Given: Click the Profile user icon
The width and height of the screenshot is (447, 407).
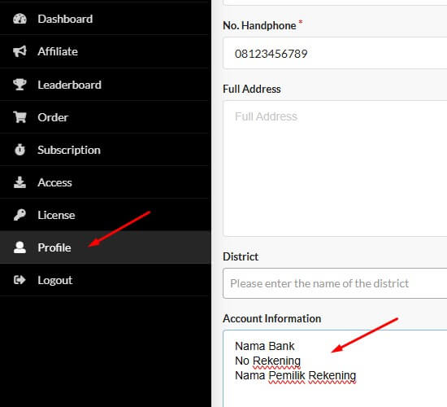Looking at the screenshot, I should pos(20,247).
